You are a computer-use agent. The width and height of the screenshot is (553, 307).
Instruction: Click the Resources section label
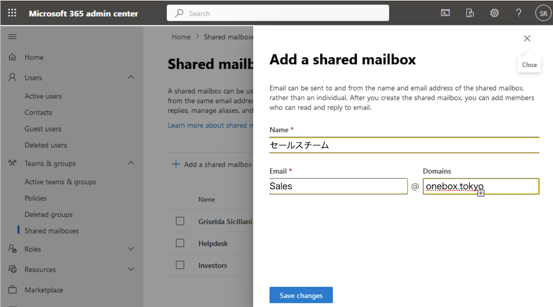pos(40,269)
